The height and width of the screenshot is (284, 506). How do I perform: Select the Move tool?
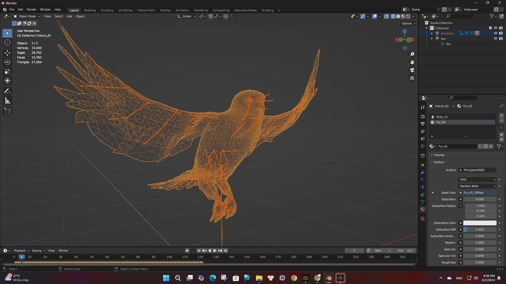(x=7, y=53)
